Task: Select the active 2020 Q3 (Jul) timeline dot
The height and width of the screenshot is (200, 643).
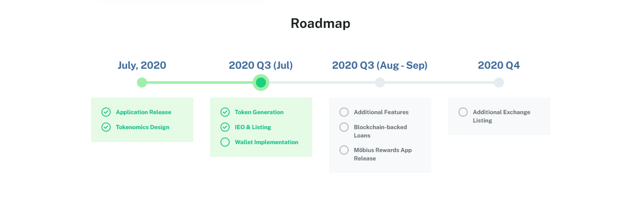Action: (x=261, y=82)
